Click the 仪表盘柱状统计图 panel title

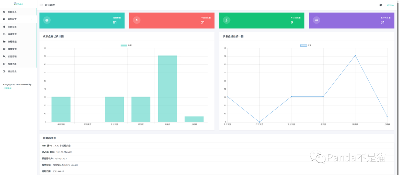(x=54, y=36)
